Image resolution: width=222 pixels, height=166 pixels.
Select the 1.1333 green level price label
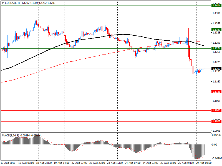coord(216,30)
